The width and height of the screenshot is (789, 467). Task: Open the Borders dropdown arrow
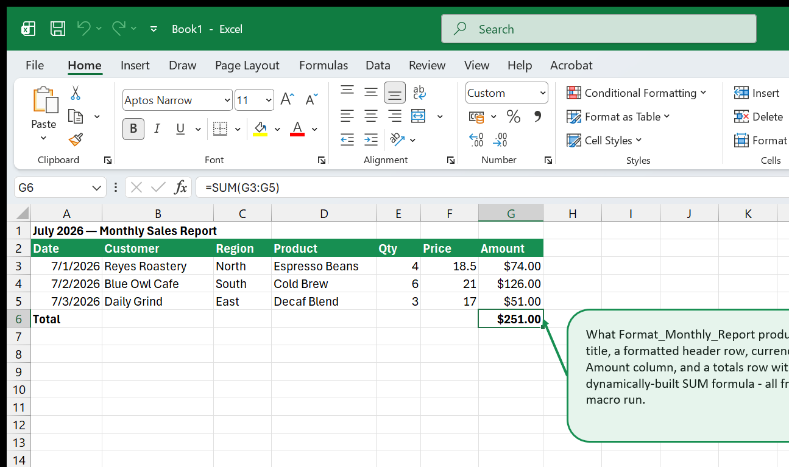[x=238, y=129]
